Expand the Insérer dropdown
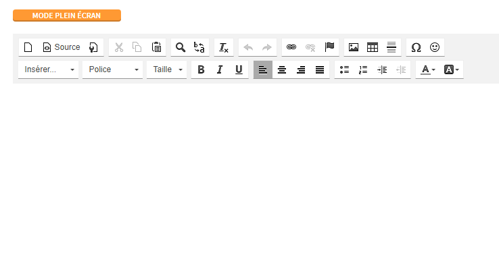Image resolution: width=499 pixels, height=259 pixels. (x=49, y=69)
